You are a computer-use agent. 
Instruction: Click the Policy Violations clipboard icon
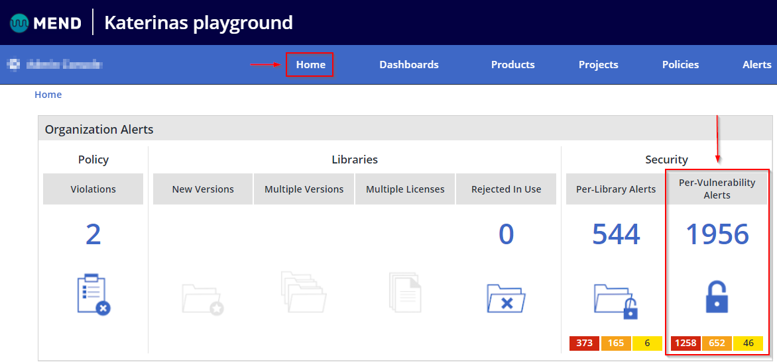(93, 295)
